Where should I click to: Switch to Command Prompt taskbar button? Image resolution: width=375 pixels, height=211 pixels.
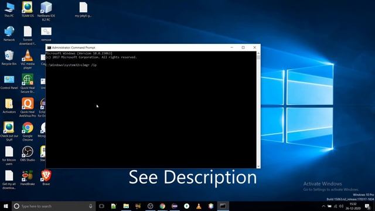[x=223, y=206]
